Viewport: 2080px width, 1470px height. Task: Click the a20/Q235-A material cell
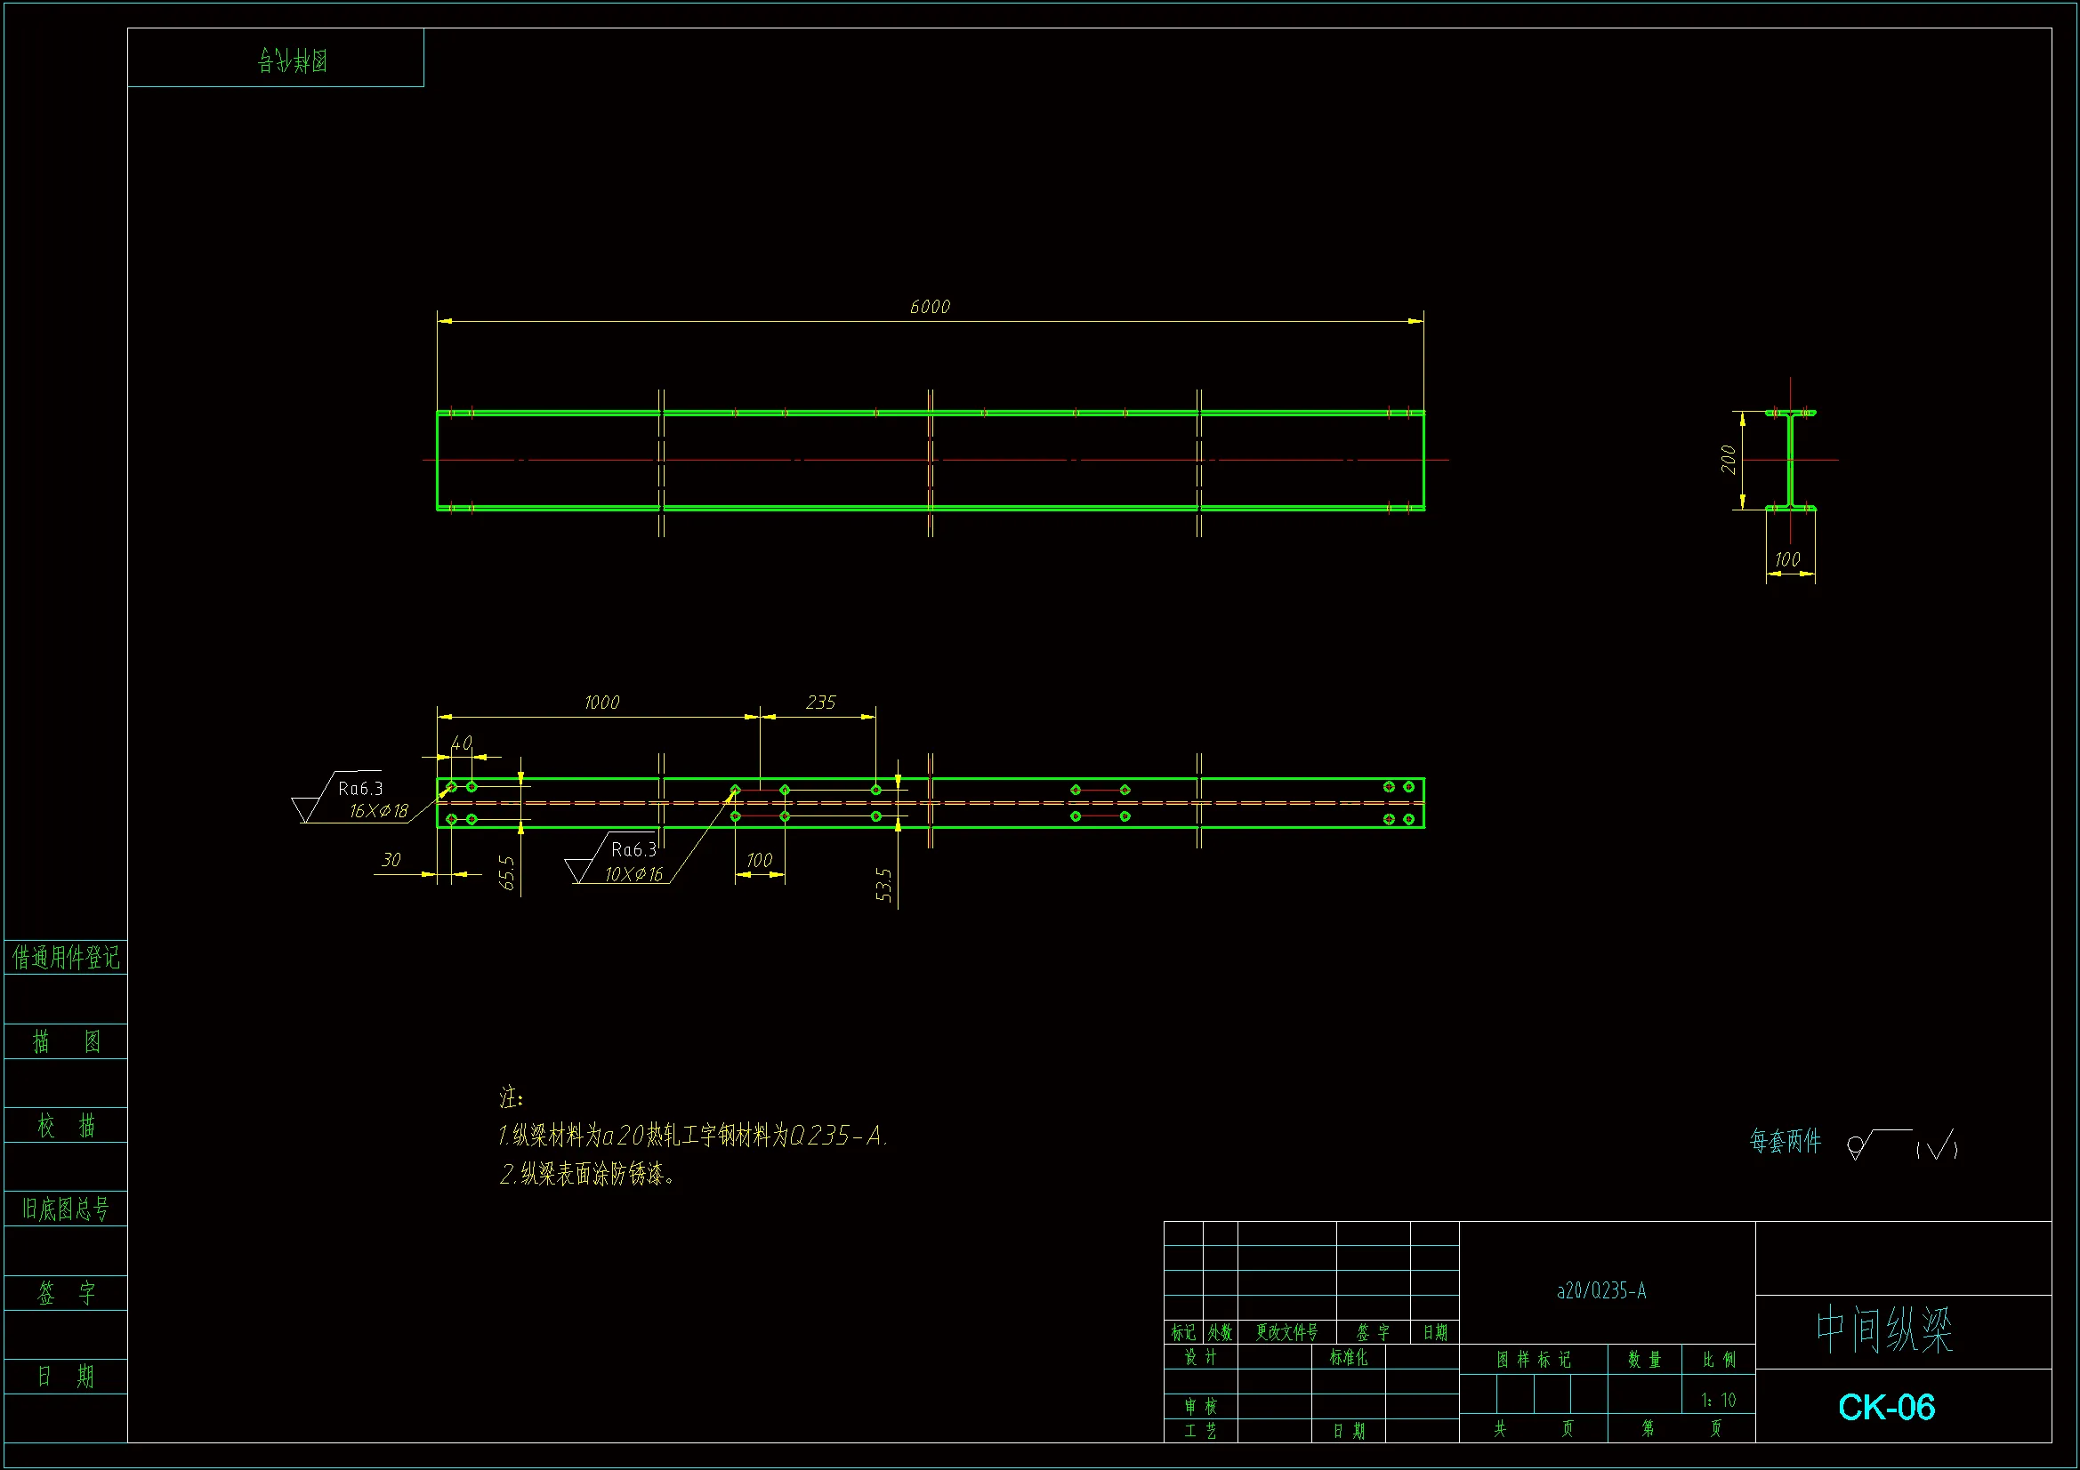tap(1600, 1290)
